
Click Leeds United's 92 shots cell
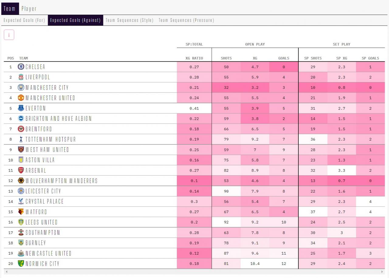click(x=226, y=222)
